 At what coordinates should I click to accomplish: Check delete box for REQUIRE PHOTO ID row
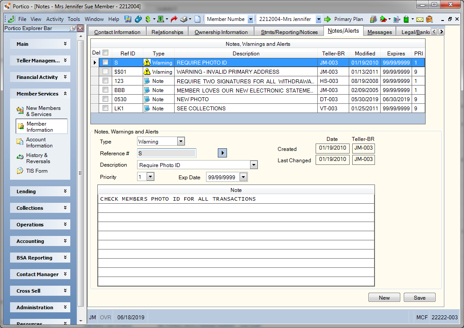(105, 62)
